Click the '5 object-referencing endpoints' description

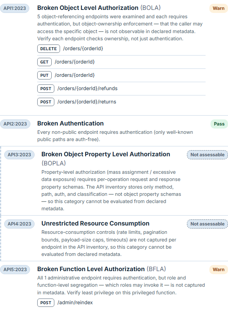[120, 28]
